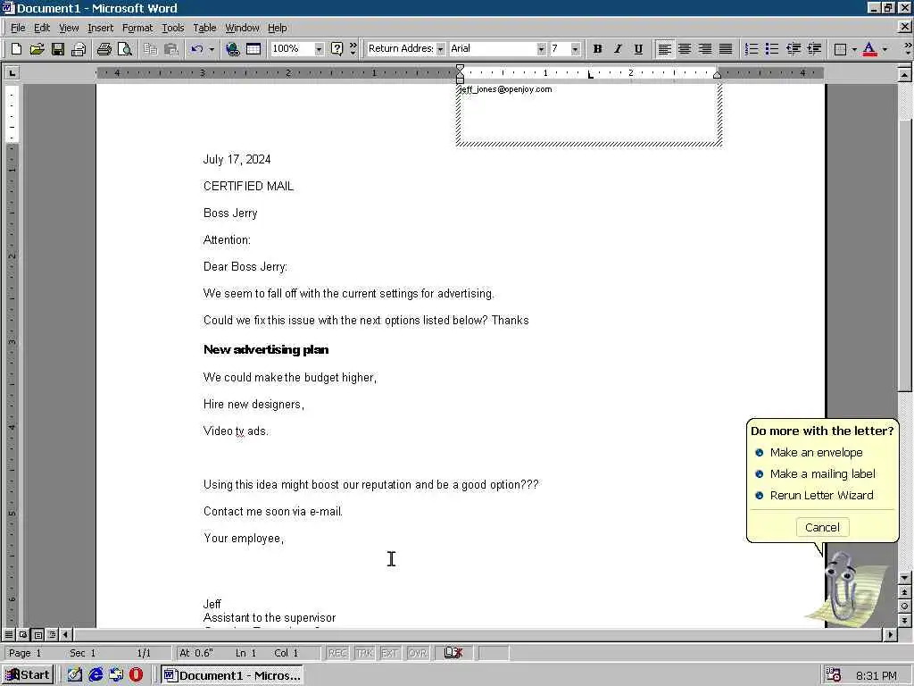Viewport: 914px width, 686px height.
Task: Apply red font color swatch
Action: tap(869, 49)
